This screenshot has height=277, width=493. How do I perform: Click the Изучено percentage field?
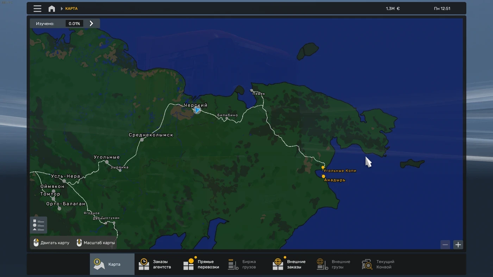[x=74, y=23]
